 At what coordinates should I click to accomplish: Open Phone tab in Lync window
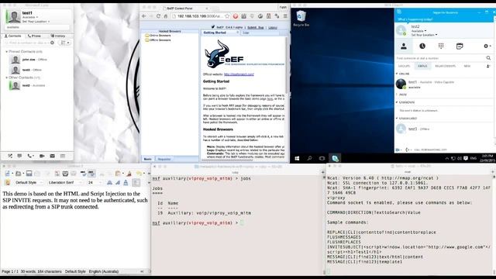click(x=34, y=36)
